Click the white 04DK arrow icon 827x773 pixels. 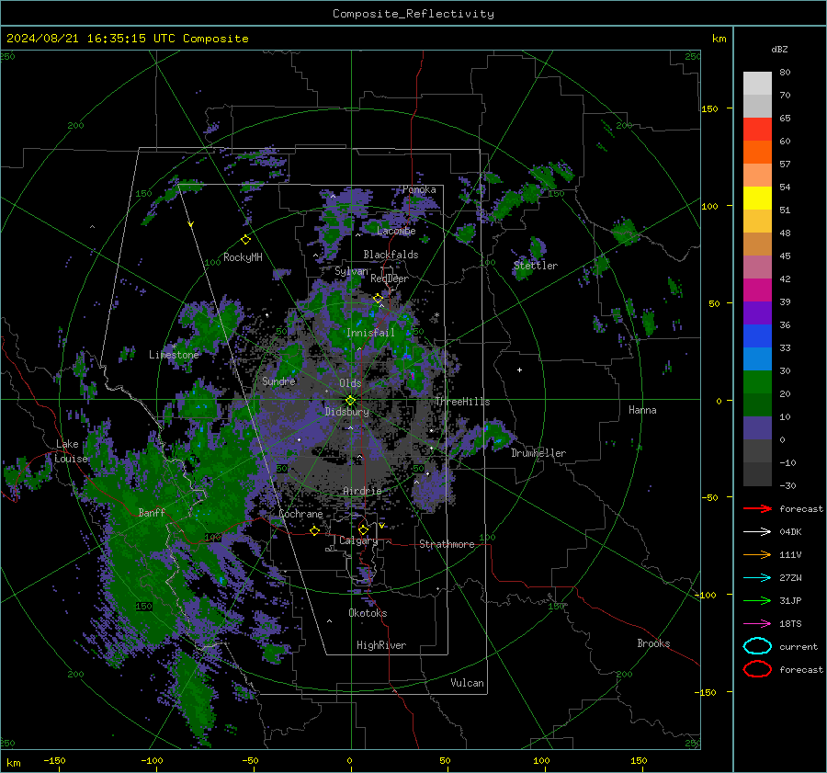tap(757, 532)
